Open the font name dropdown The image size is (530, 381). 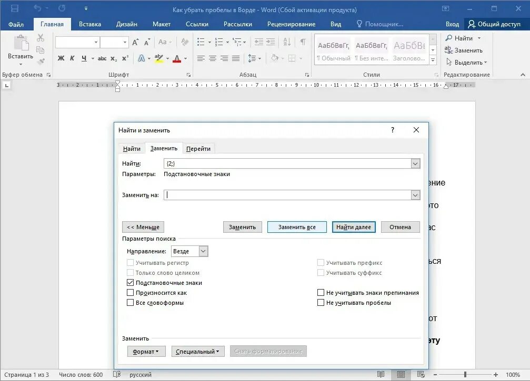tap(96, 42)
